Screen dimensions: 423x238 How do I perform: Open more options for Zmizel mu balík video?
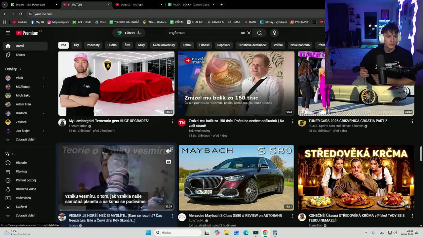292,121
